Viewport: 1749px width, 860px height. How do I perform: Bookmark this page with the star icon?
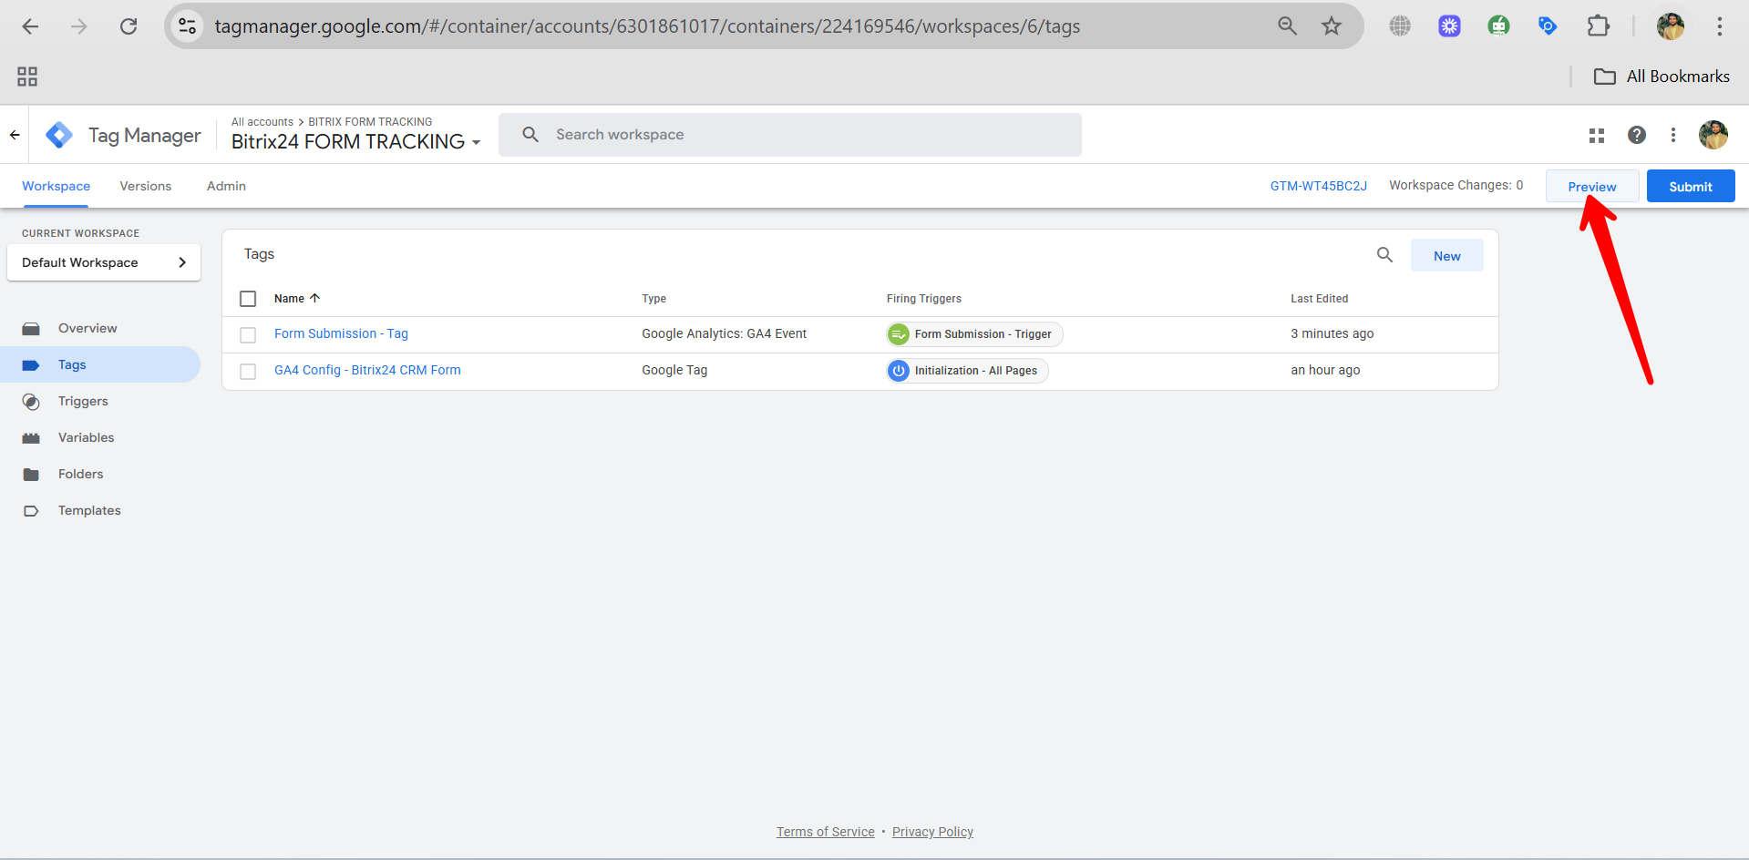pyautogui.click(x=1332, y=26)
